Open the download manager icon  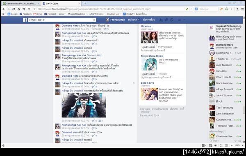(237, 9)
